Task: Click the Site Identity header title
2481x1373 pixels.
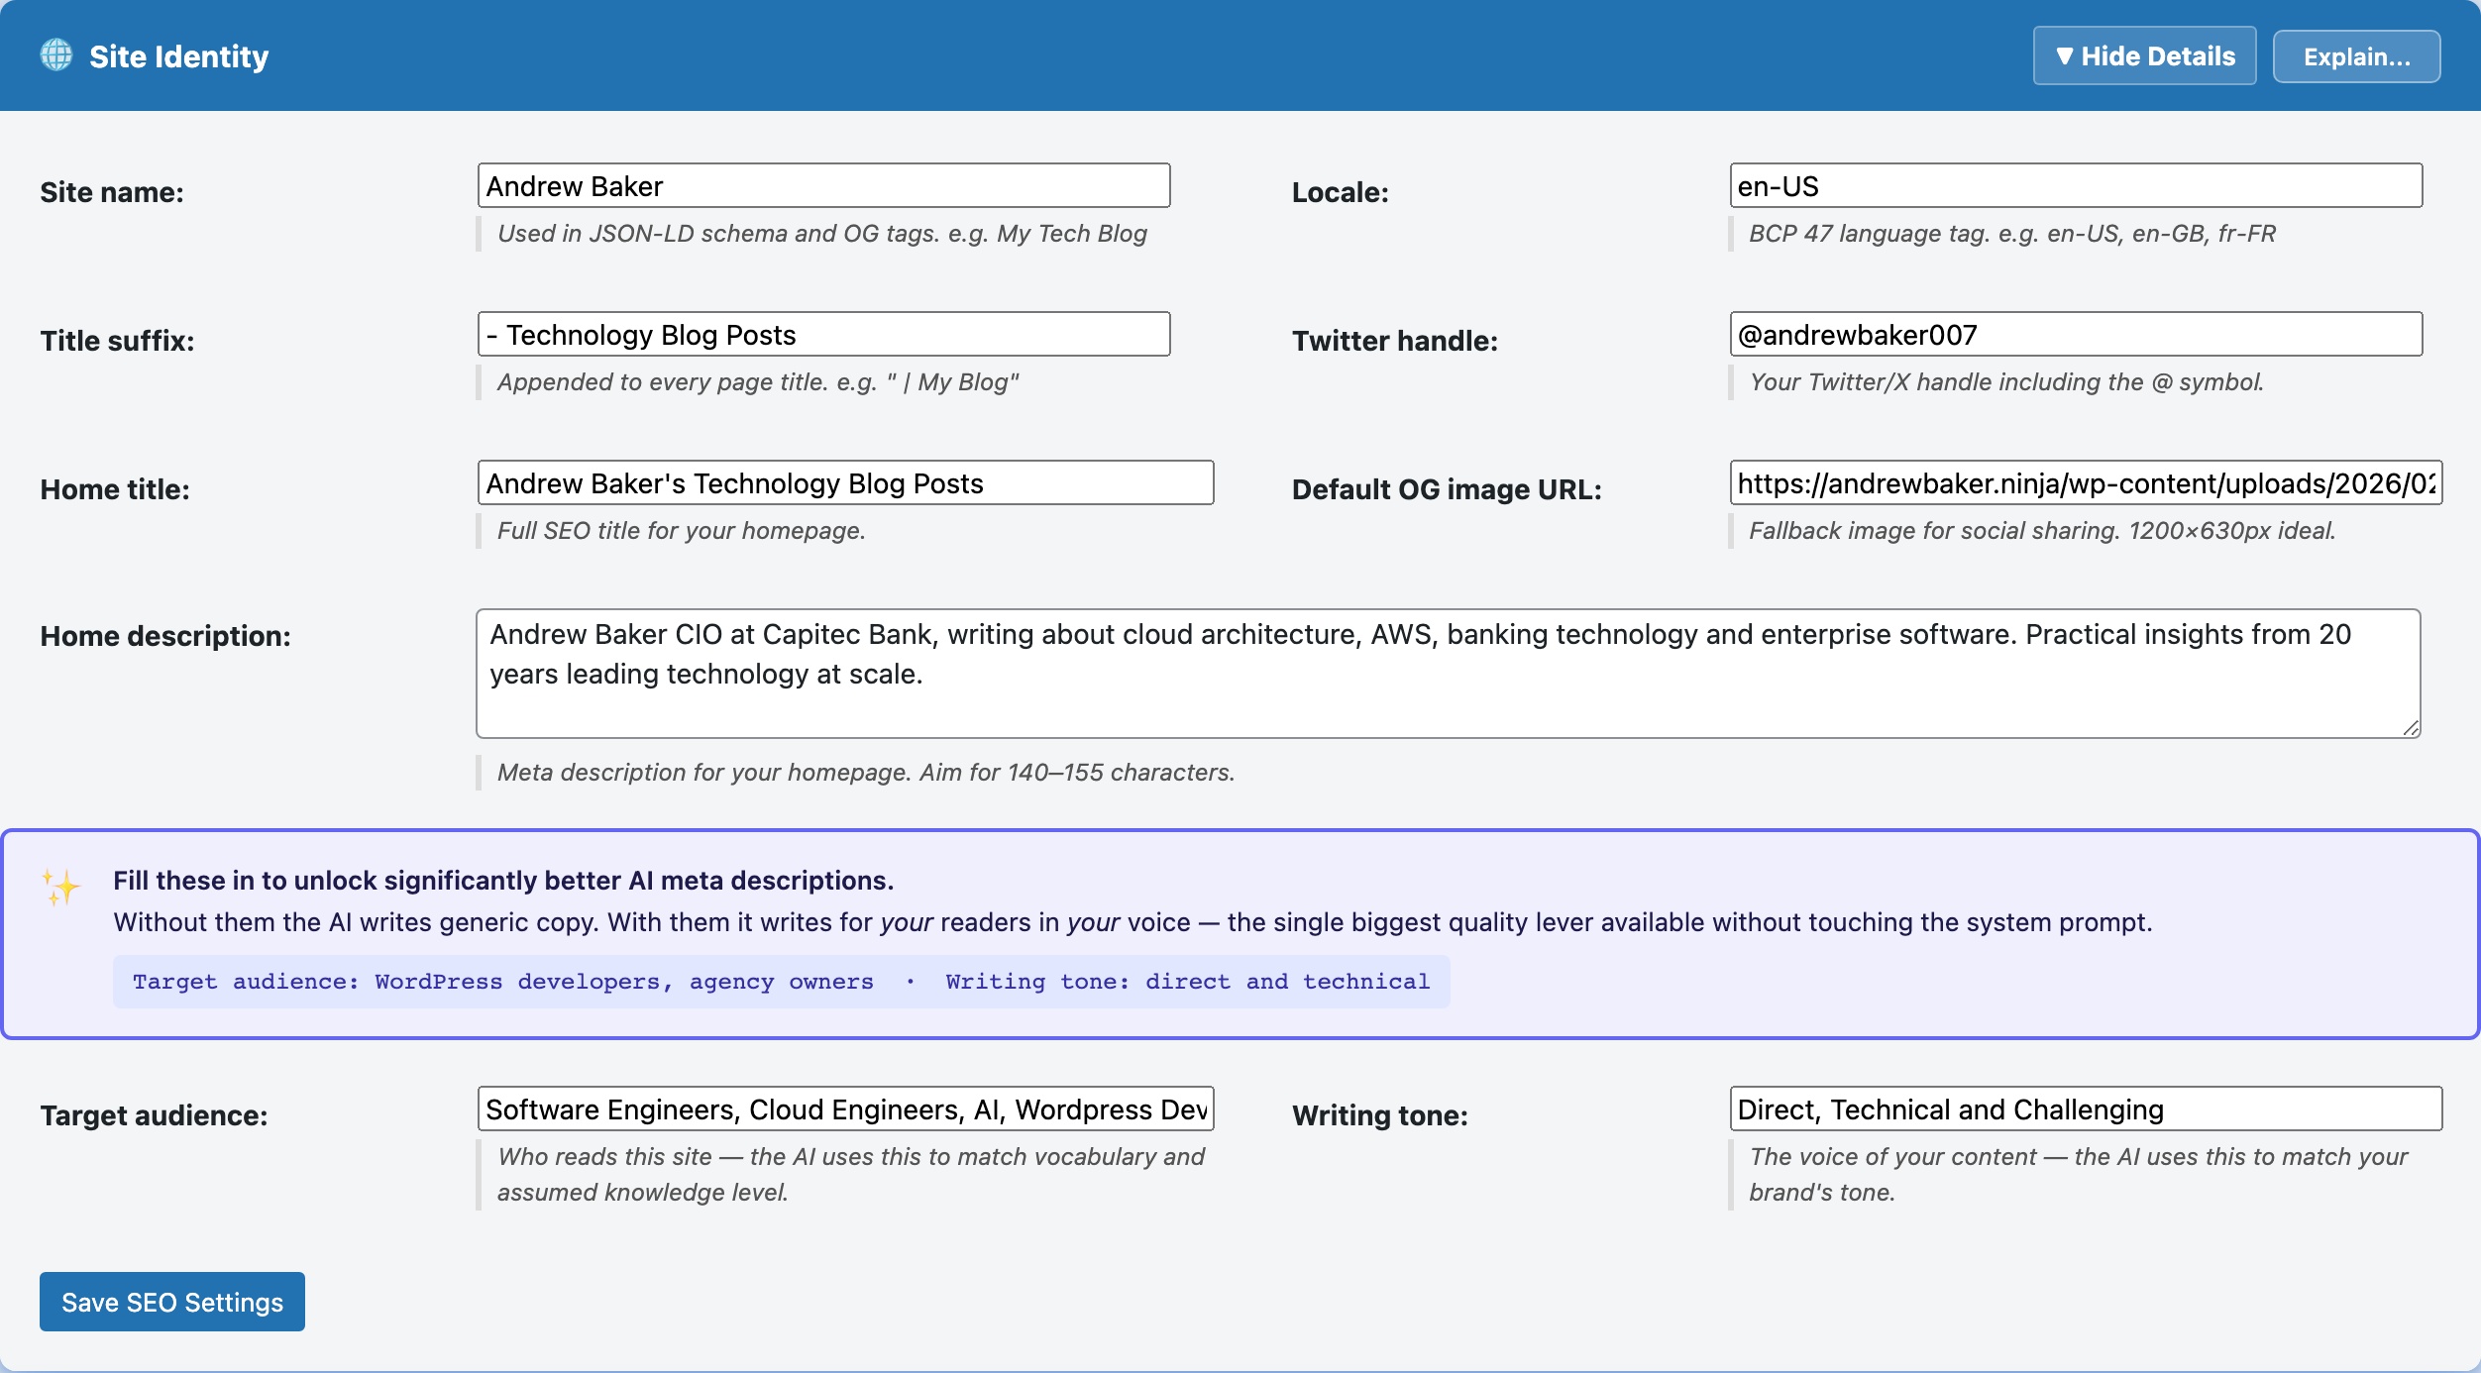Action: (x=179, y=55)
